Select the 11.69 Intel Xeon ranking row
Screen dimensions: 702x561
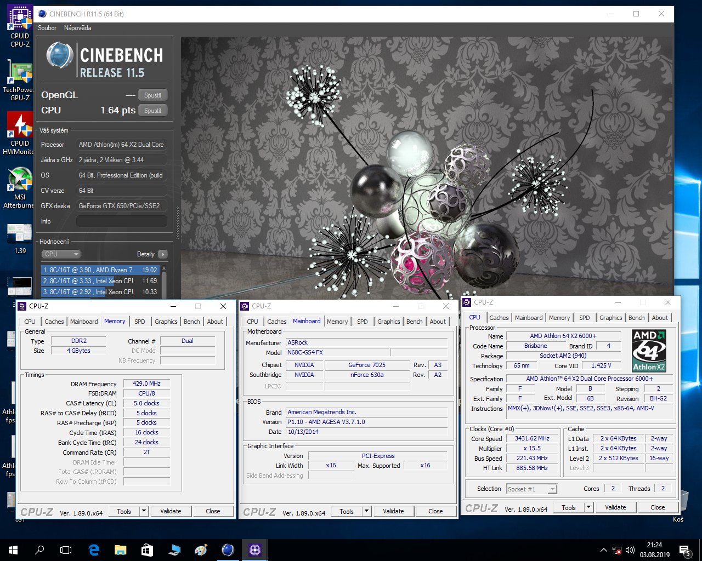point(100,281)
